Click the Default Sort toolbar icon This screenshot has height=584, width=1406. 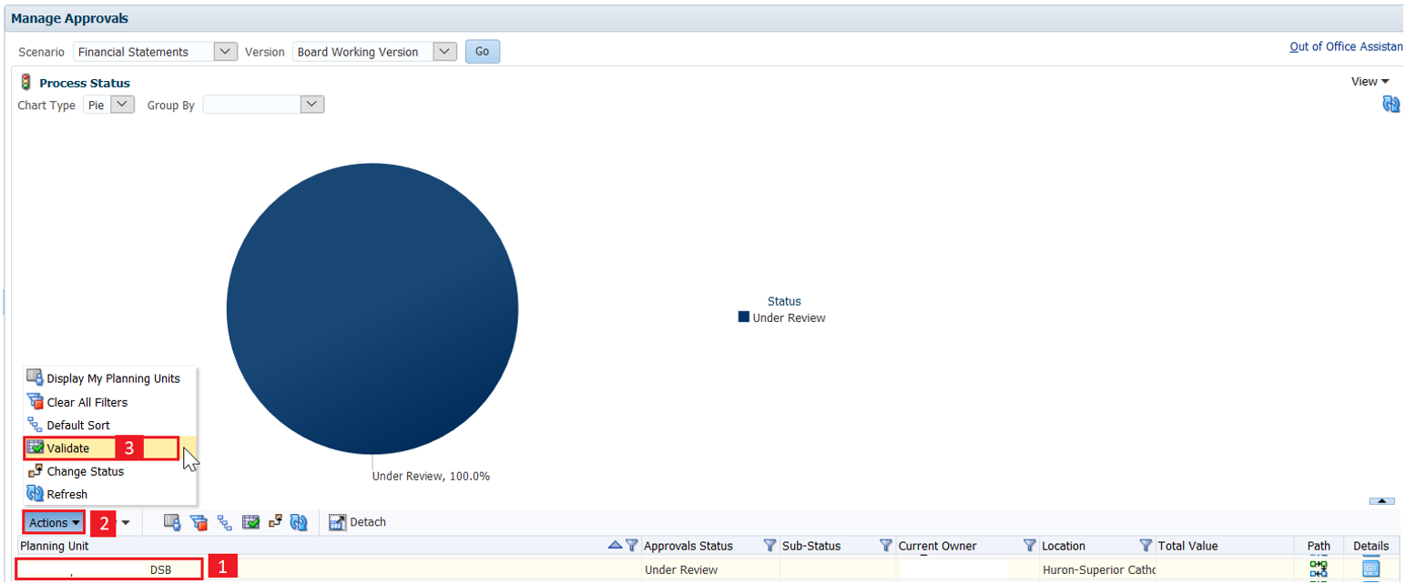[224, 522]
